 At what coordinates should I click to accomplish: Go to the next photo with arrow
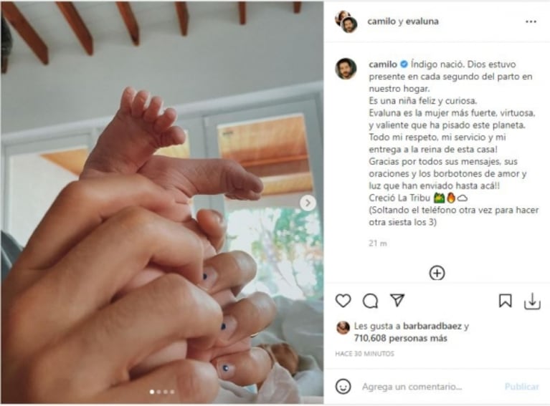click(308, 203)
